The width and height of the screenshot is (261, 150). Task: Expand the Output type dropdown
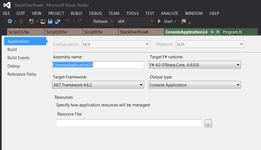point(195,85)
